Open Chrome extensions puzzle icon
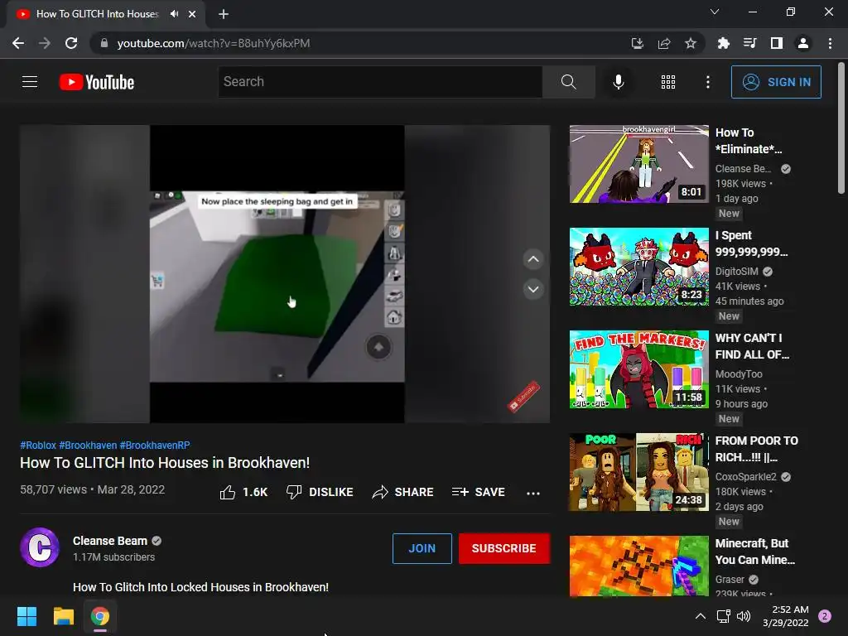This screenshot has height=636, width=848. tap(723, 43)
